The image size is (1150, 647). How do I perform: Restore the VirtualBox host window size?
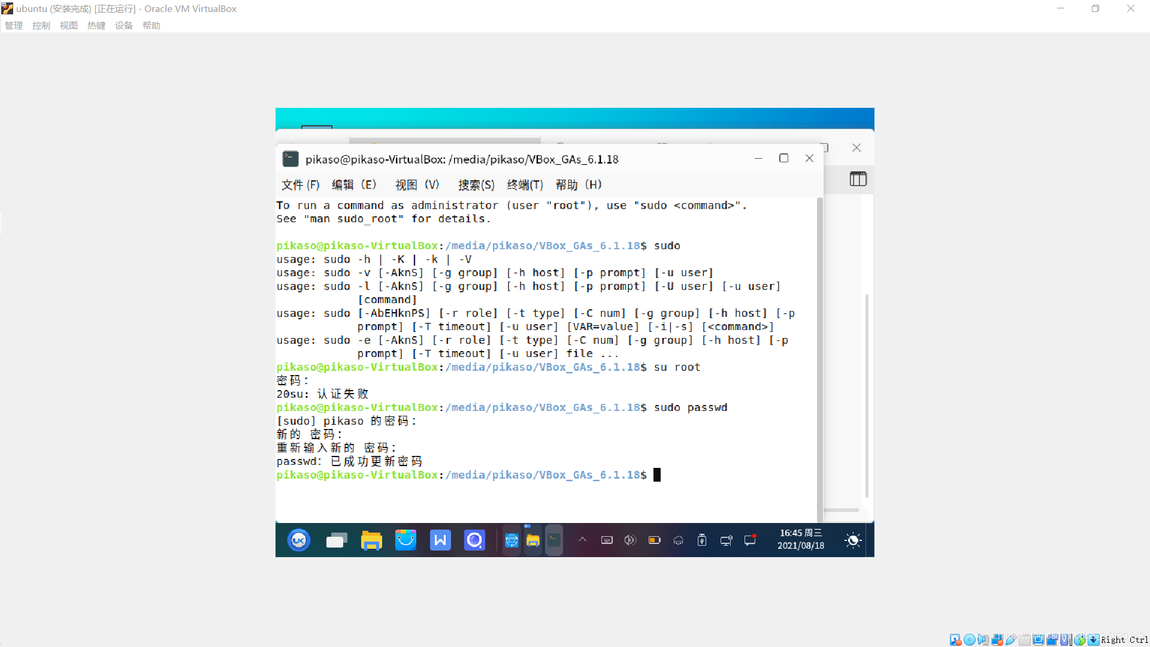coord(1095,8)
